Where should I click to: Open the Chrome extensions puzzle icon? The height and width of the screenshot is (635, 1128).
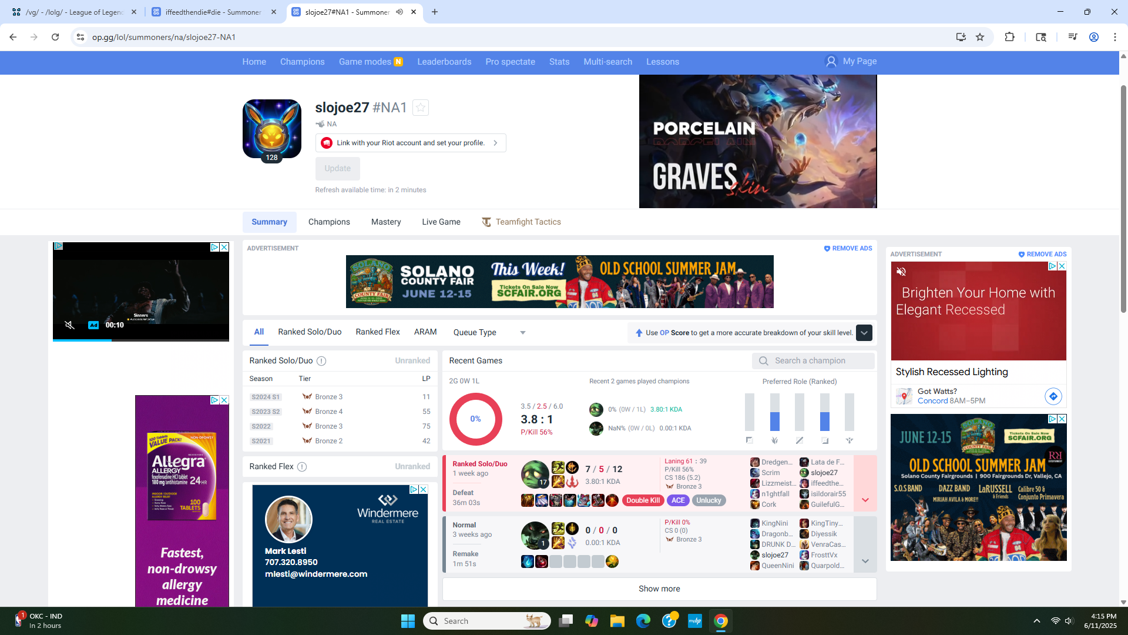click(1009, 37)
